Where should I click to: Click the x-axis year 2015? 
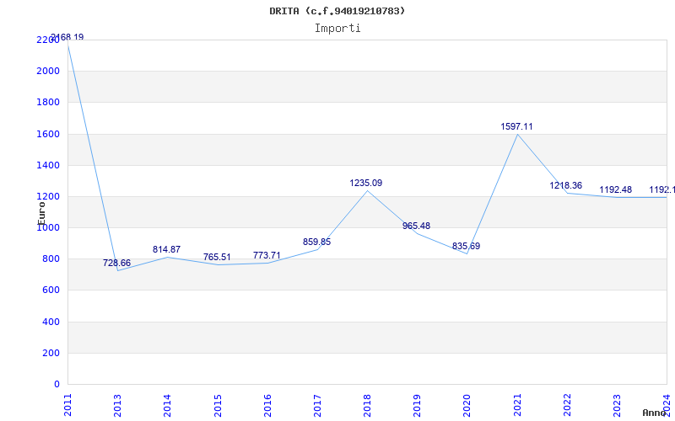pos(218,405)
